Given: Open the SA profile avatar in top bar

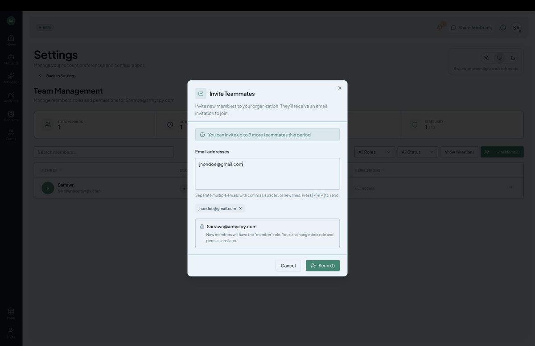Looking at the screenshot, I should pos(516,28).
